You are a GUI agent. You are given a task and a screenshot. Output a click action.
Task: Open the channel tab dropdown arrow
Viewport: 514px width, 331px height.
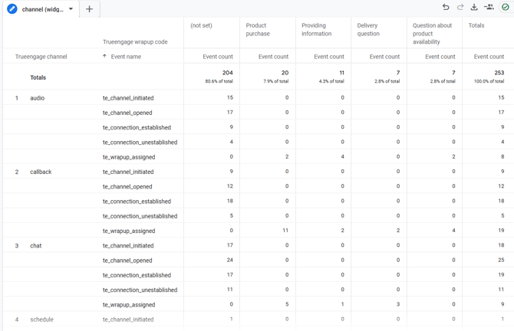point(71,9)
